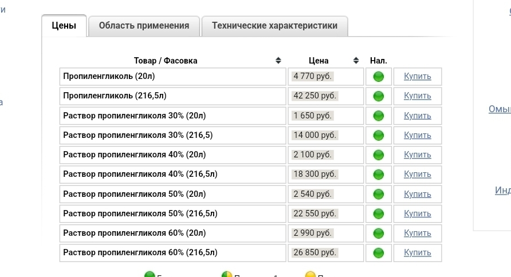The width and height of the screenshot is (511, 277).
Task: Click Купить for 60% solution (216,5л)
Action: (418, 252)
